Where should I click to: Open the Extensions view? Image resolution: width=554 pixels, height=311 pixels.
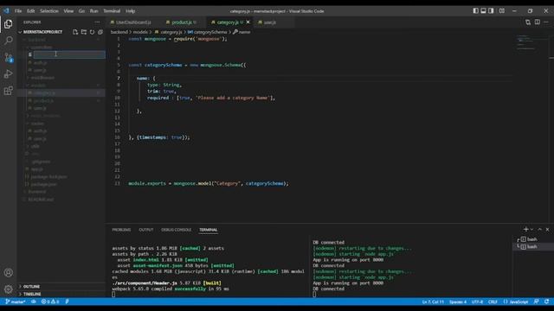8,91
